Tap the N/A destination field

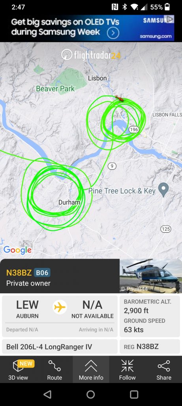(x=92, y=309)
